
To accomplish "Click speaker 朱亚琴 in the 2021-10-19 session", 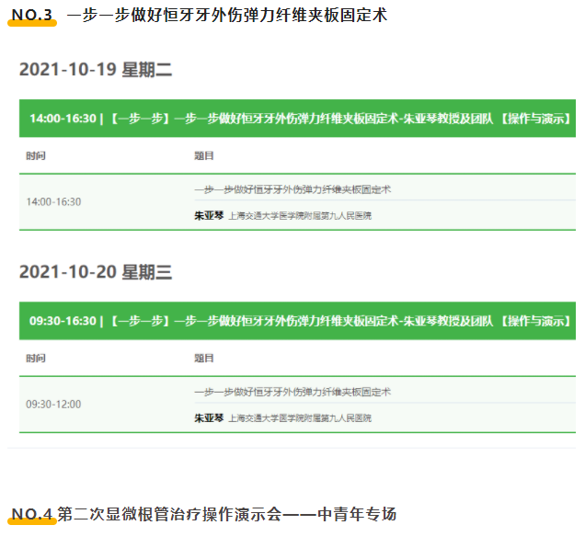I will [x=209, y=215].
